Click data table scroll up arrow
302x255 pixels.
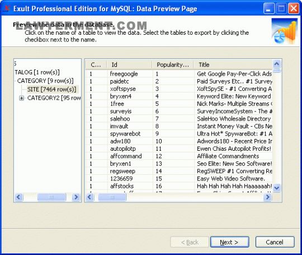click(277, 64)
